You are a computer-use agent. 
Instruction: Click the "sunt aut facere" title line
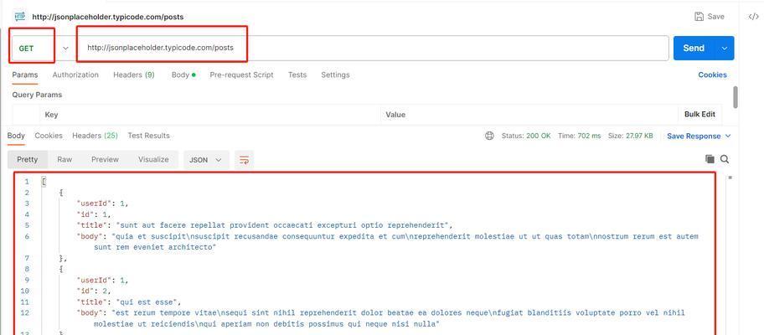coord(265,225)
